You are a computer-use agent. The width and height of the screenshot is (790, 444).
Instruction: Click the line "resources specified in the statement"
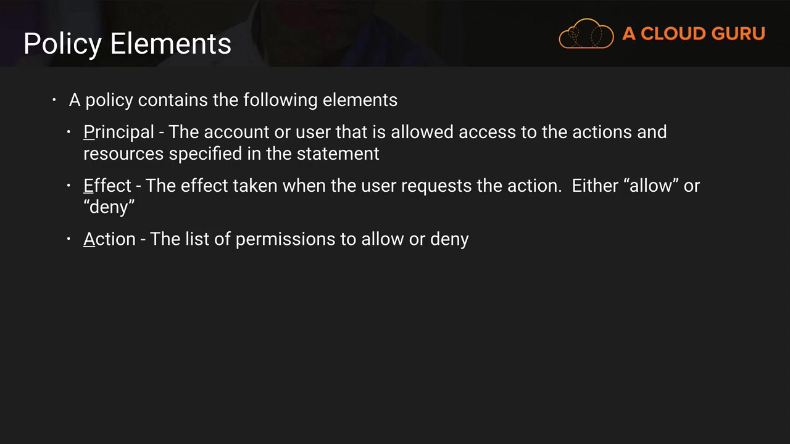click(231, 154)
